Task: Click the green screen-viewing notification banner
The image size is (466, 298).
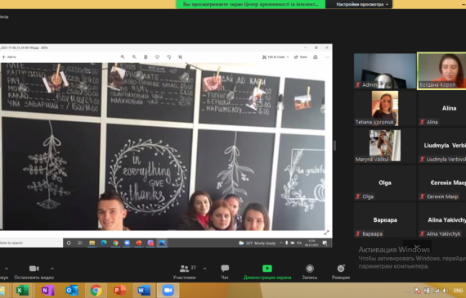Action: pyautogui.click(x=250, y=4)
